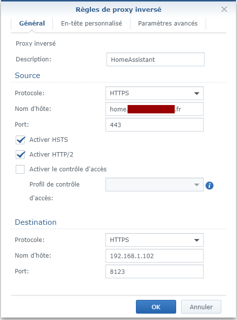This screenshot has width=237, height=320.
Task: Confirm with the OK button
Action: point(156,307)
